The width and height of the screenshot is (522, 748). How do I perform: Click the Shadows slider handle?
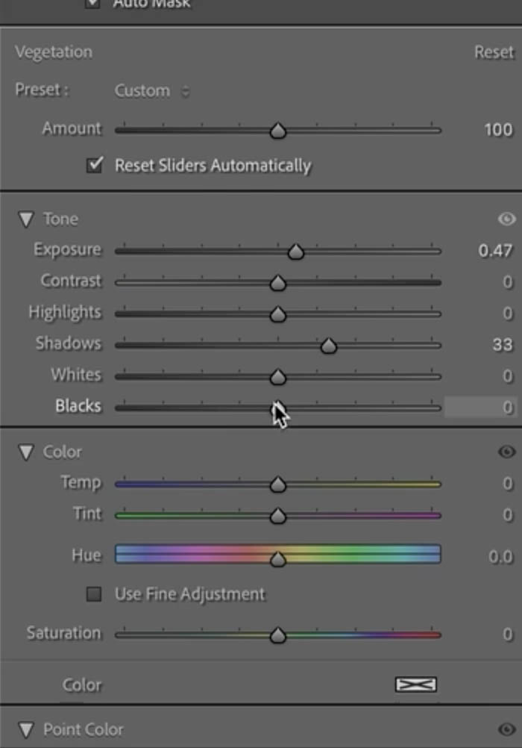328,346
